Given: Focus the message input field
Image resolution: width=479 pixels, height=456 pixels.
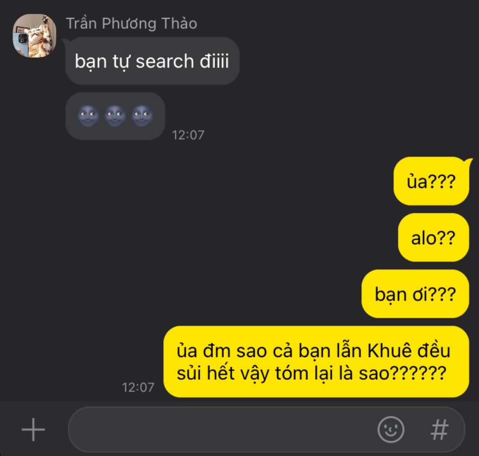Looking at the screenshot, I should pos(222,429).
